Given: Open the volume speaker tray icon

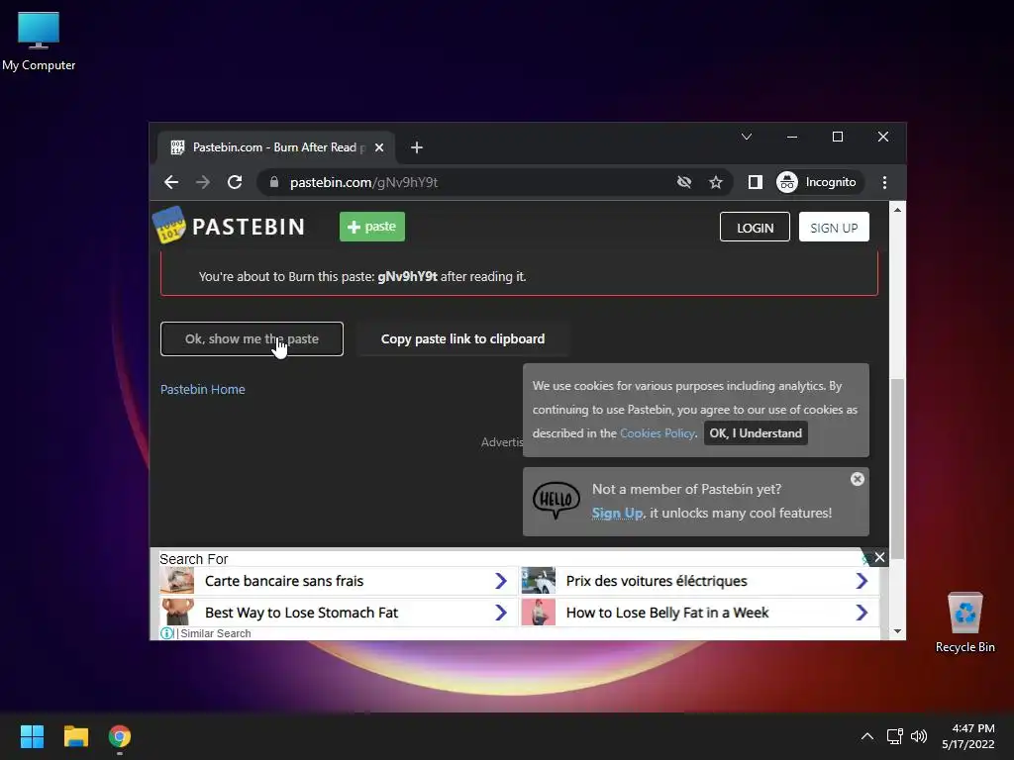Looking at the screenshot, I should (918, 736).
